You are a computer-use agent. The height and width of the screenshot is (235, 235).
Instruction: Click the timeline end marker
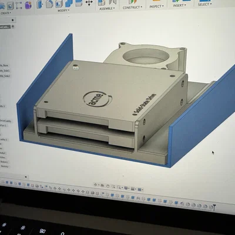pyautogui.click(x=215, y=207)
